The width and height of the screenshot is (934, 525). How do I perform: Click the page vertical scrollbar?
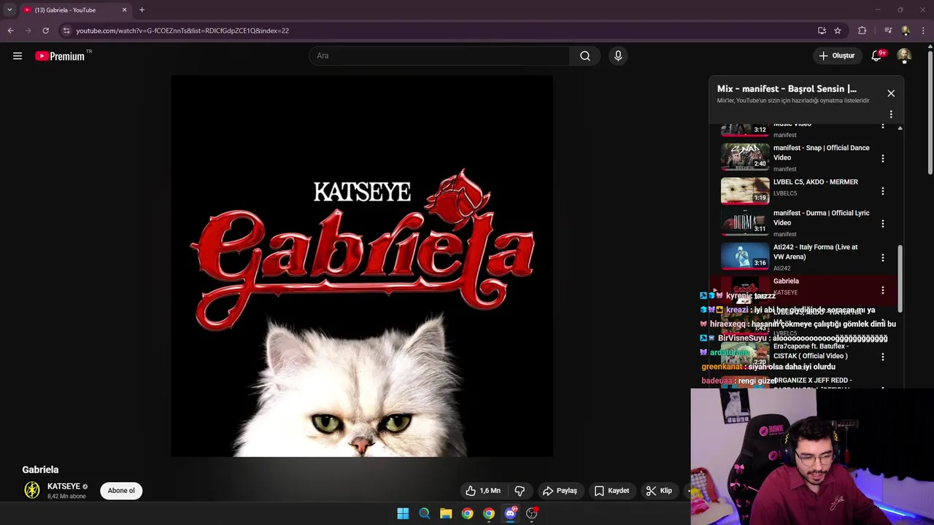(x=930, y=113)
